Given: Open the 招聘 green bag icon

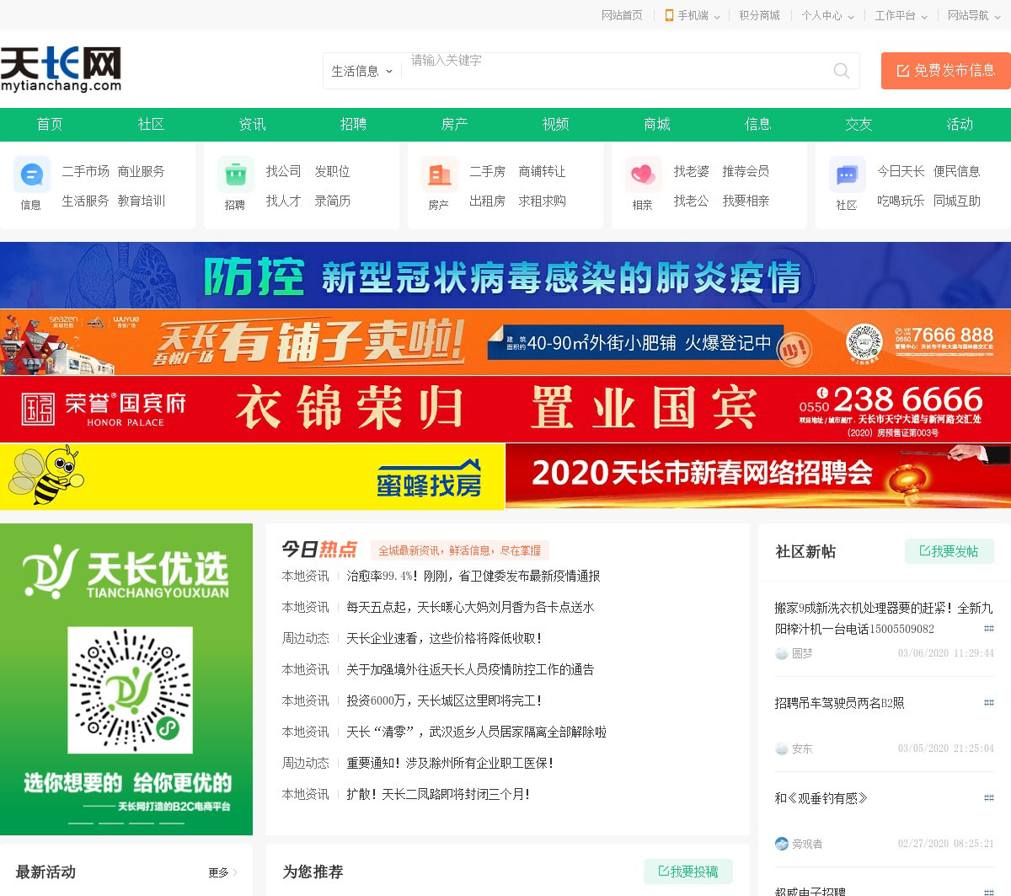Looking at the screenshot, I should [x=235, y=174].
